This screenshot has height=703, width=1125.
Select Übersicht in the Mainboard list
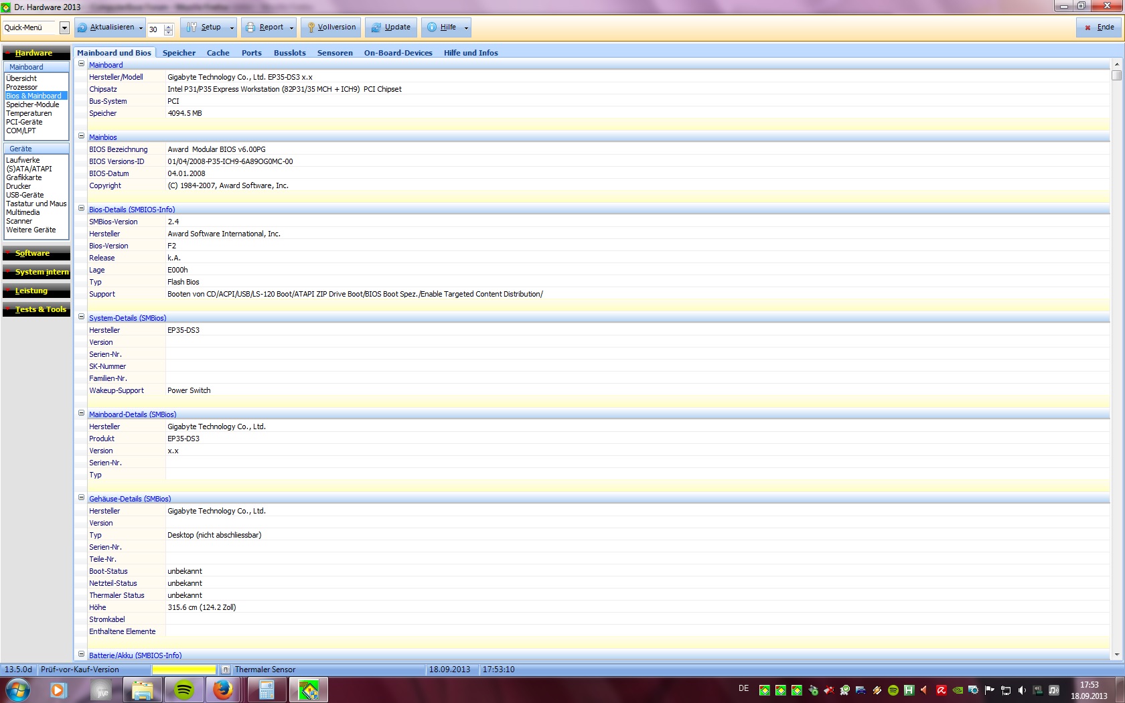[x=21, y=78]
